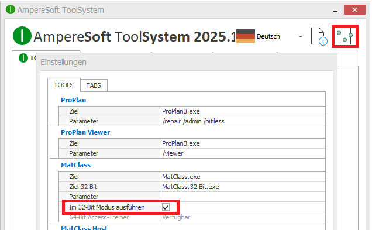Click the 64-Bit Access-Treiber label
Viewport: 372px width, 230px height.
[x=99, y=217]
